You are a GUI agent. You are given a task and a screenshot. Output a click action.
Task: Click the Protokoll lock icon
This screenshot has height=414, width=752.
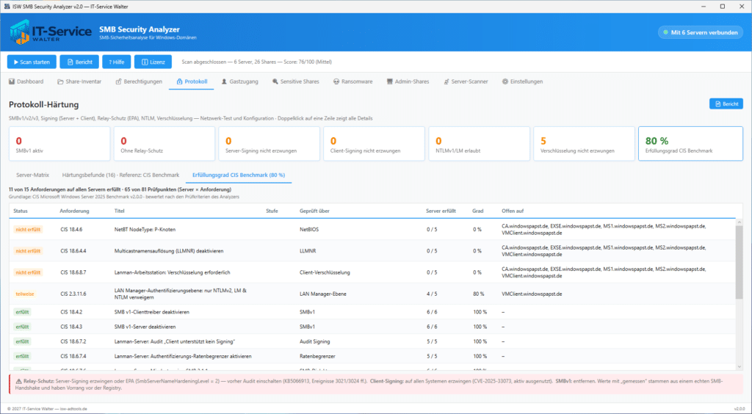point(179,81)
